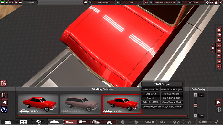Increase body quality with the plus button
The width and height of the screenshot is (223, 125).
click(196, 95)
